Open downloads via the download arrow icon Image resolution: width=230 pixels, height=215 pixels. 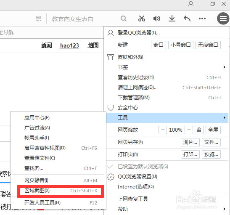(x=172, y=19)
